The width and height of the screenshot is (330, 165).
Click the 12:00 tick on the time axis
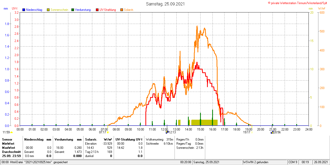tap(164, 129)
